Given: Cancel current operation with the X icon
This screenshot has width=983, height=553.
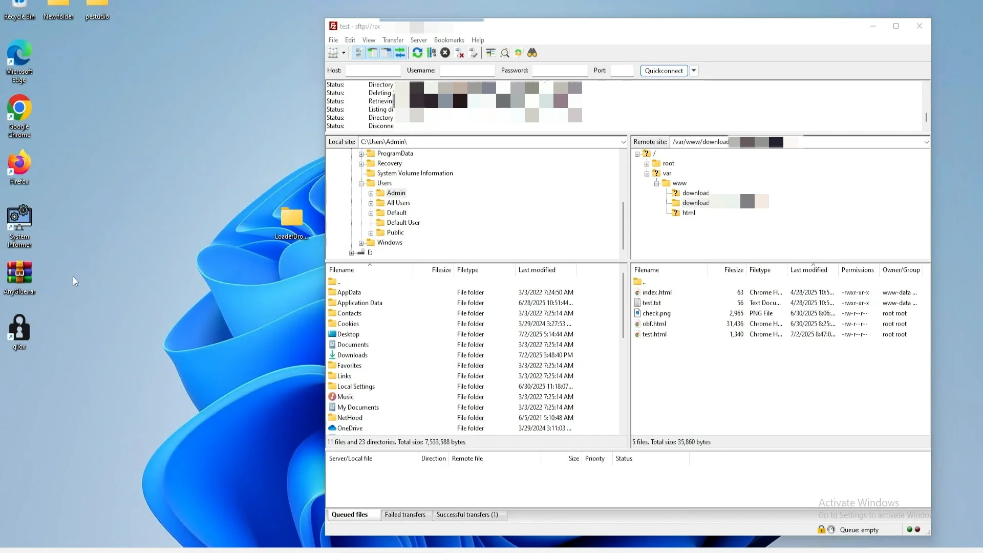Looking at the screenshot, I should [445, 53].
